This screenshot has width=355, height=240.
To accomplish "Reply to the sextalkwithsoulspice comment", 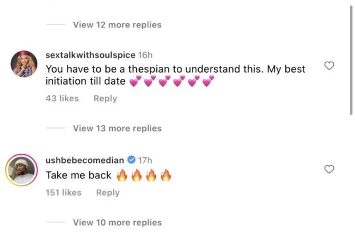I will coord(105,98).
